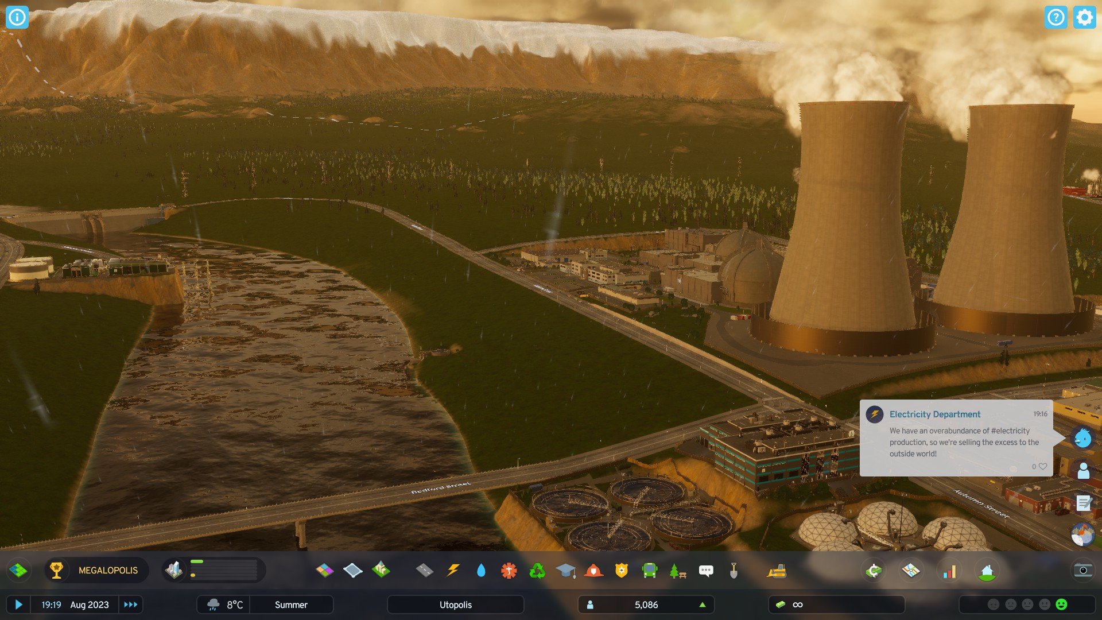This screenshot has width=1102, height=620.
Task: Click the MEGALOPOLIS milestone button
Action: [108, 571]
